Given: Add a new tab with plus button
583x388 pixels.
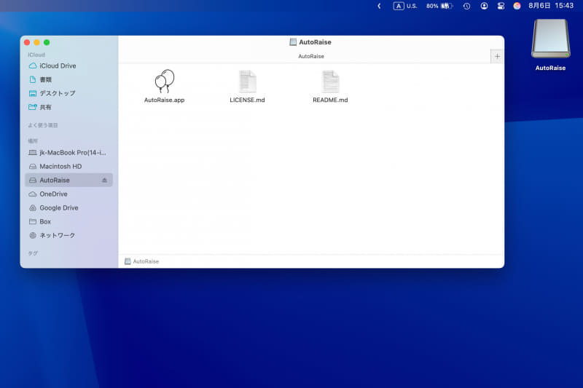Looking at the screenshot, I should click(x=497, y=57).
